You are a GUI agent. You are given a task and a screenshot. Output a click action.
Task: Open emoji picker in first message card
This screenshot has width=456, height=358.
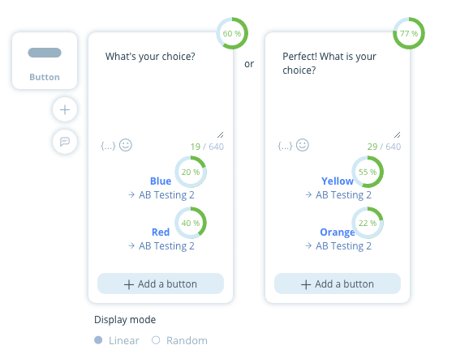tap(126, 145)
